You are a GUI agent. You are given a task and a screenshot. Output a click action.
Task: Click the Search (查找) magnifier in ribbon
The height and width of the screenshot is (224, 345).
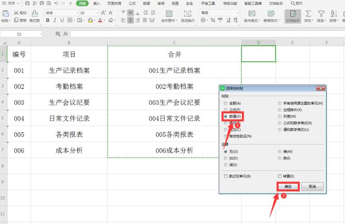(x=293, y=3)
